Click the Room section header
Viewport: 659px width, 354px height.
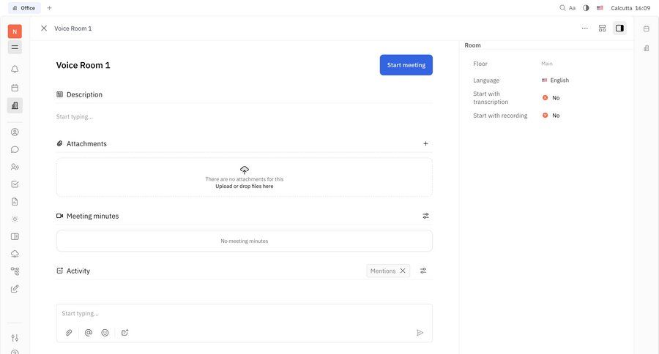[472, 45]
